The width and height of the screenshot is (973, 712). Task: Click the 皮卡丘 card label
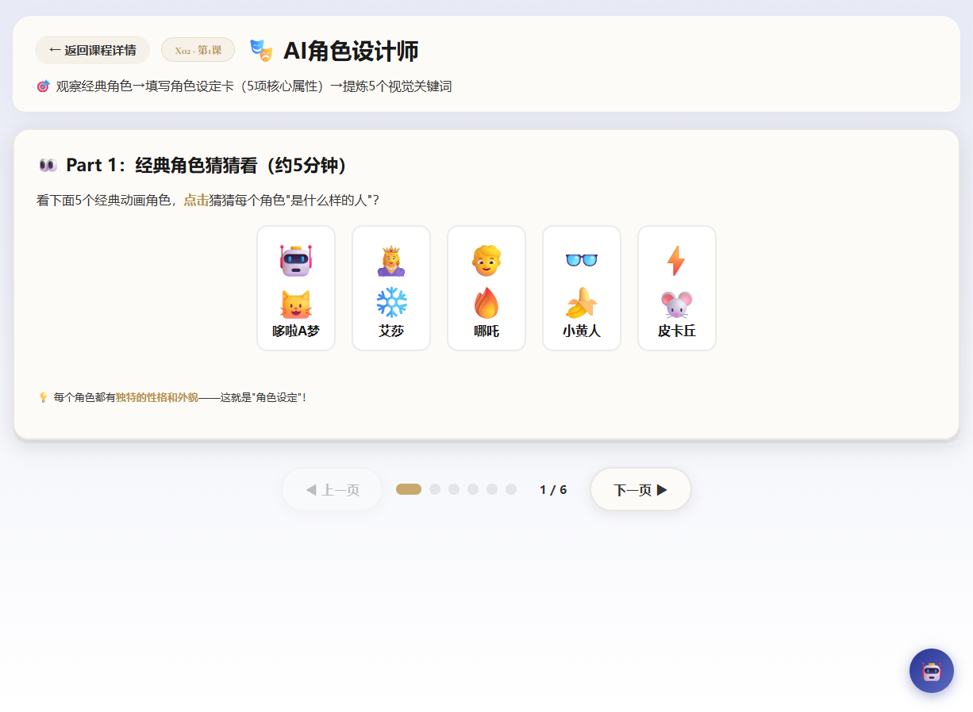coord(677,331)
